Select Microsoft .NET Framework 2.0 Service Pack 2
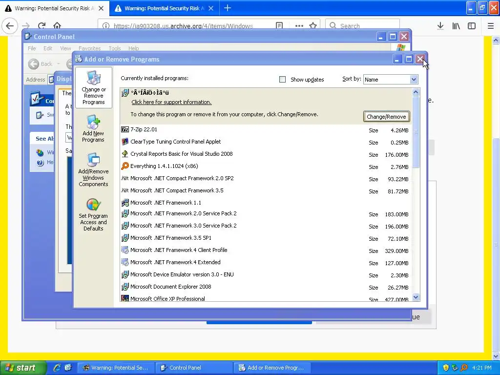 tap(266, 214)
